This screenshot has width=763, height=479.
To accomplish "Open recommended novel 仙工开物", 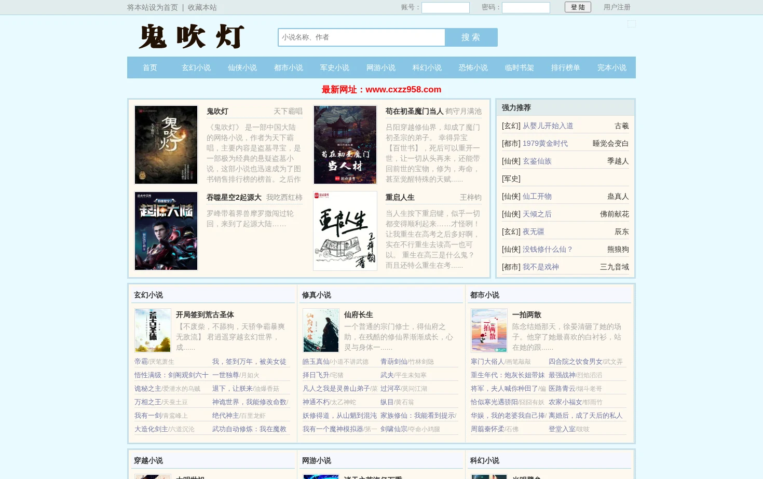I will (x=537, y=196).
